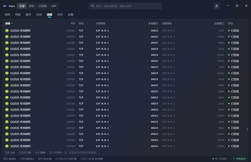Sort by the 本地地址 column header
251x162 pixels.
pos(101,23)
